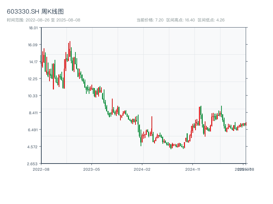Click the 区间高点 16.40 label
The width and height of the screenshot is (273, 204).
(180, 20)
